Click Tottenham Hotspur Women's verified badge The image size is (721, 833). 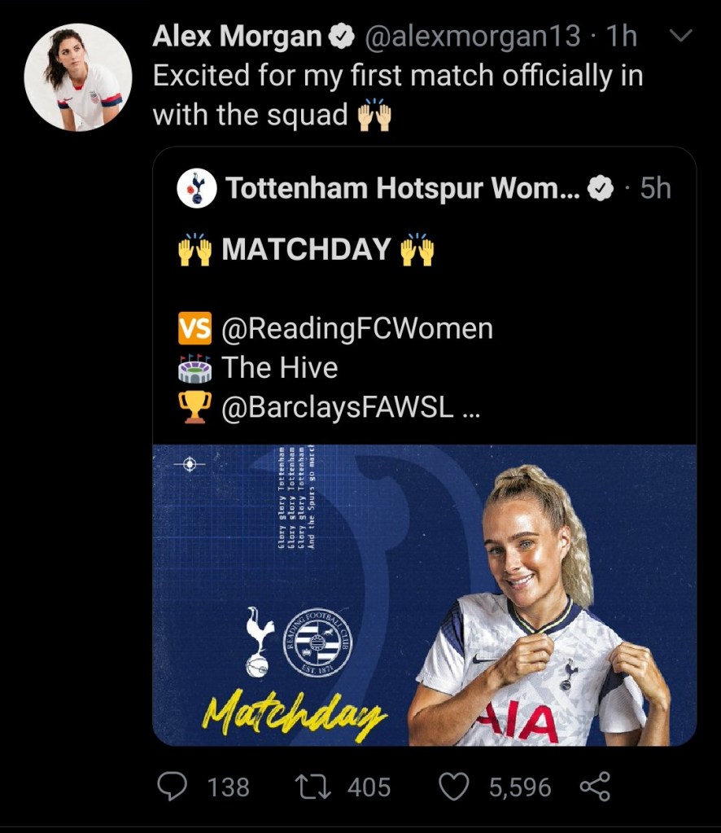point(601,189)
